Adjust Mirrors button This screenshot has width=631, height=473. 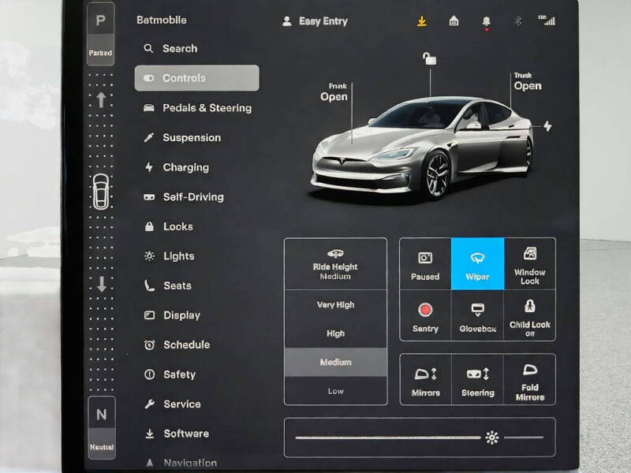point(425,379)
